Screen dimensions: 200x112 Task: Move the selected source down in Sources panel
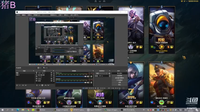48,85
